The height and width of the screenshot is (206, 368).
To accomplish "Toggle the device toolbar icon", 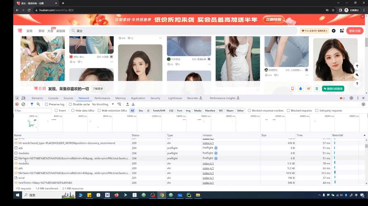I will (24, 98).
